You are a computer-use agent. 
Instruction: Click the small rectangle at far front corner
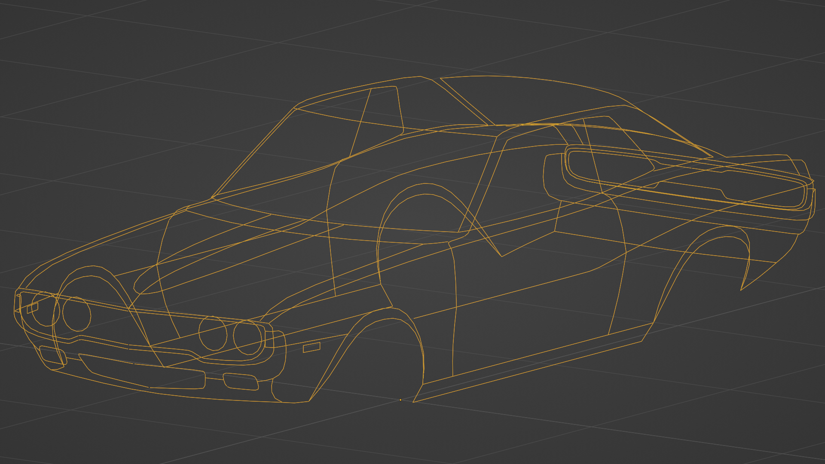click(x=32, y=308)
